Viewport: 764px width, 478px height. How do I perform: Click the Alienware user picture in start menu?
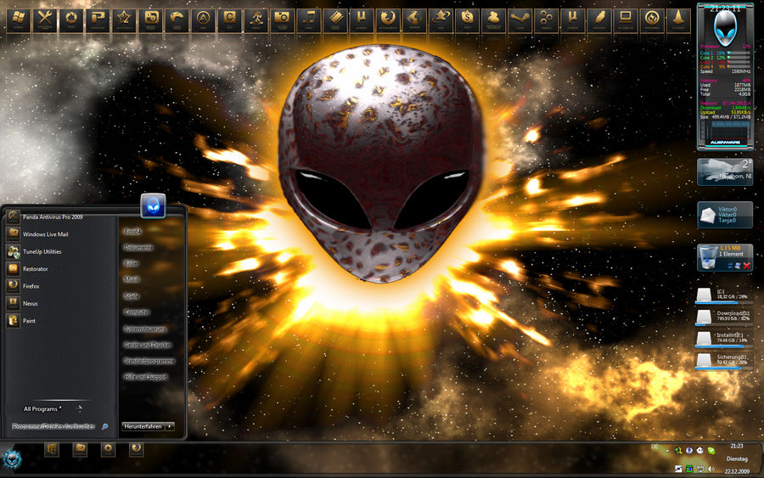(x=153, y=205)
